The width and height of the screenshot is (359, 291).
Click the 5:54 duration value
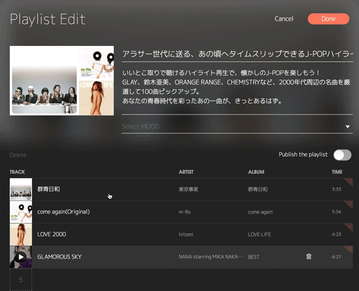pyautogui.click(x=336, y=212)
